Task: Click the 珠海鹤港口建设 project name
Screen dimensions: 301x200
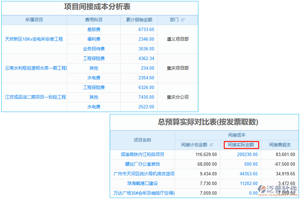Action: (x=142, y=183)
